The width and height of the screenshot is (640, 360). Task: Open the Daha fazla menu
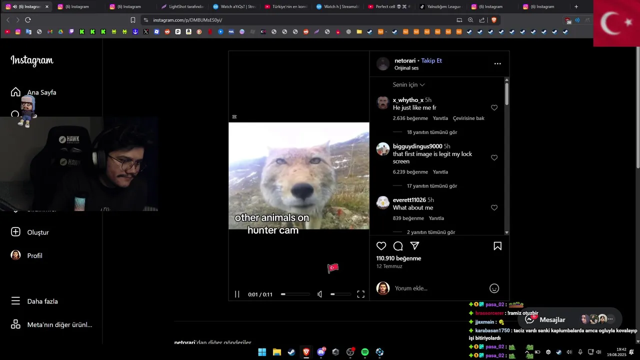tap(34, 301)
